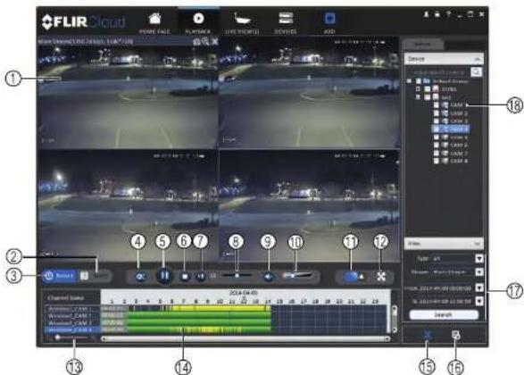Click the Add tab icon
524x375 pixels.
tap(329, 19)
